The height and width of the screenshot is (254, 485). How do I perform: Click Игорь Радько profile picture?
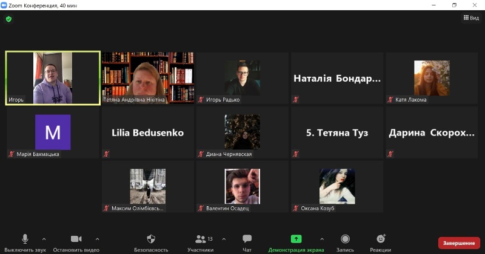pyautogui.click(x=242, y=78)
